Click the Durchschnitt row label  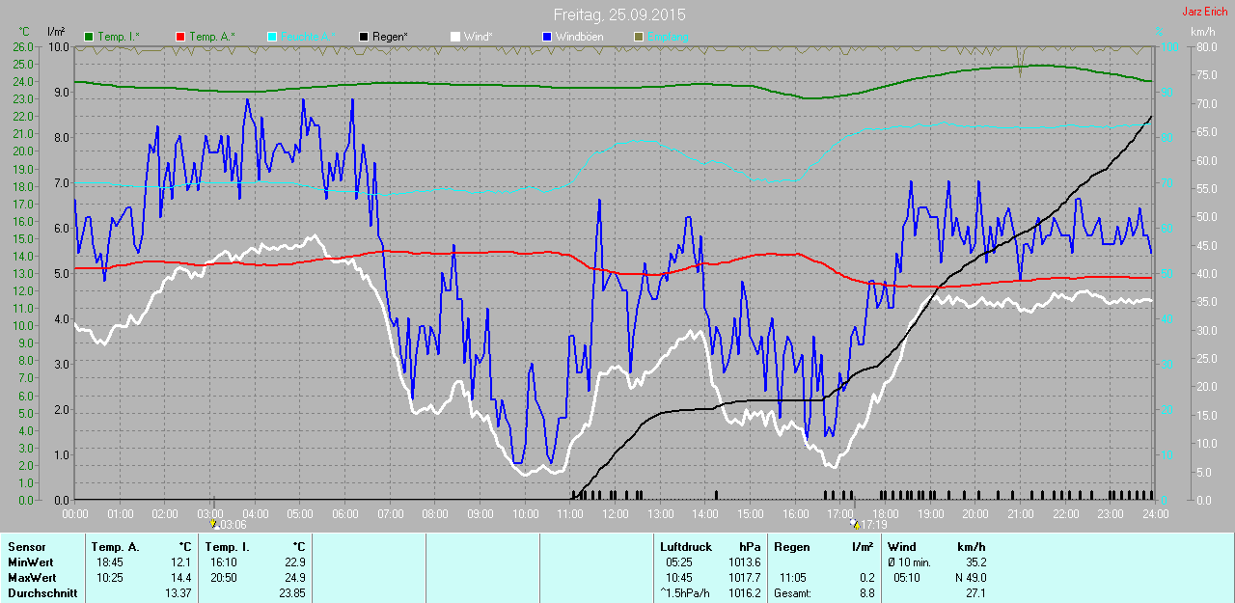tap(42, 593)
